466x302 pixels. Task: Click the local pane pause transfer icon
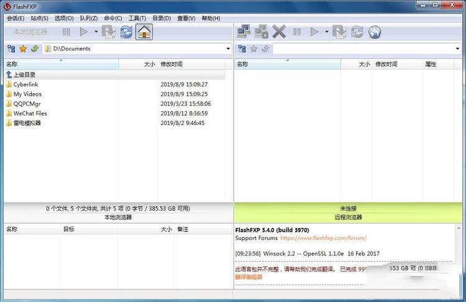point(66,32)
